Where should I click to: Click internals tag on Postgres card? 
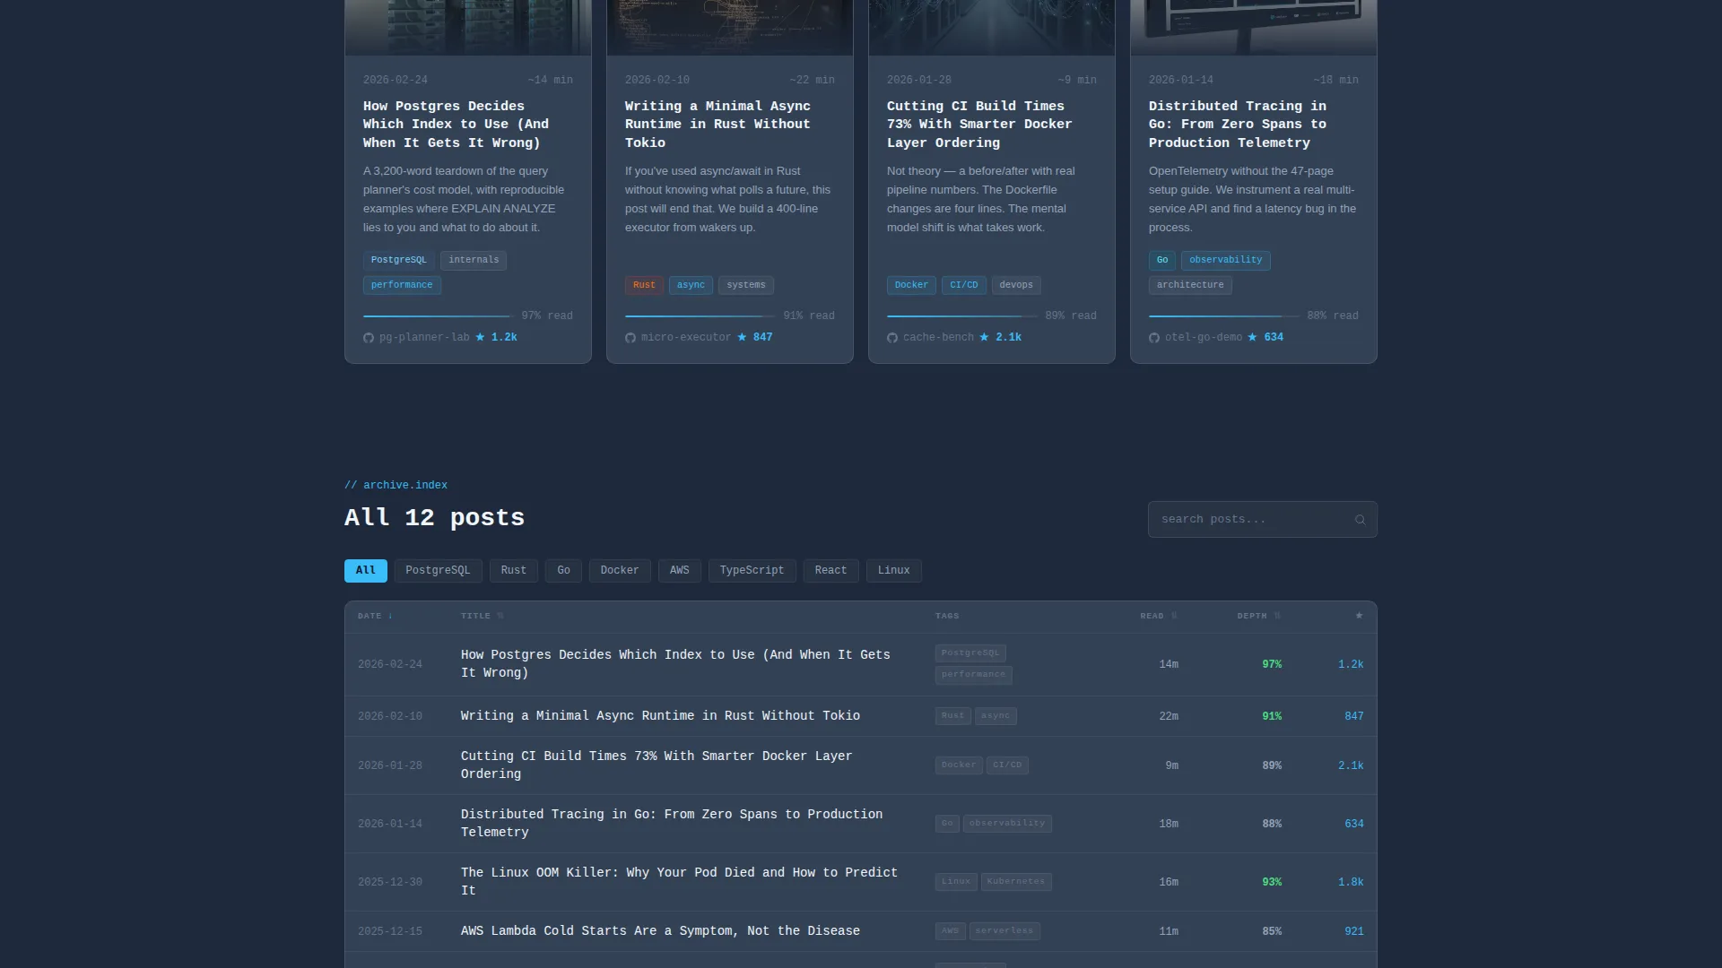click(474, 261)
